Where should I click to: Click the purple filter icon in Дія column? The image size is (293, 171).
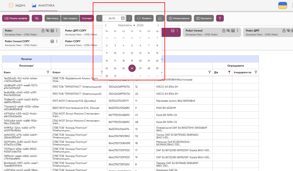coord(229,72)
